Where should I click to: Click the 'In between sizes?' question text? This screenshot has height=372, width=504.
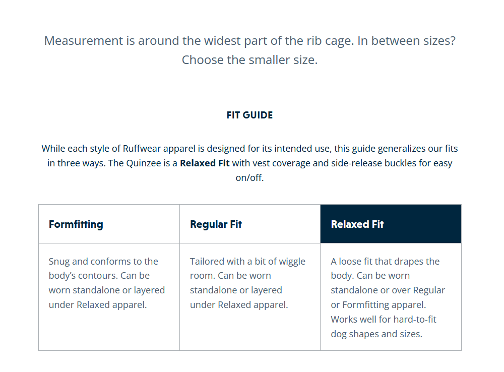tap(406, 41)
